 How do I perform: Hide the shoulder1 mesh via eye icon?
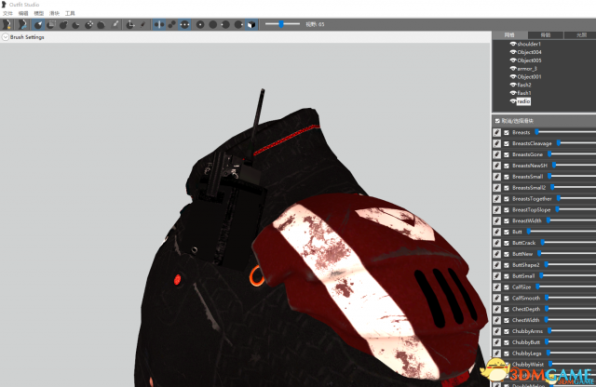513,44
